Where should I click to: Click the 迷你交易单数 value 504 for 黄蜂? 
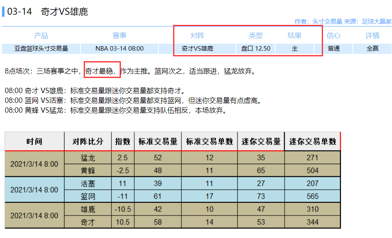(312, 171)
